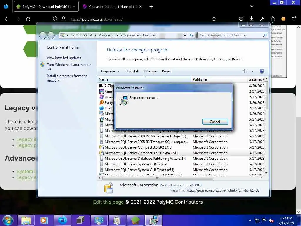
Task: Sort list by Publisher column header
Action: [x=219, y=79]
